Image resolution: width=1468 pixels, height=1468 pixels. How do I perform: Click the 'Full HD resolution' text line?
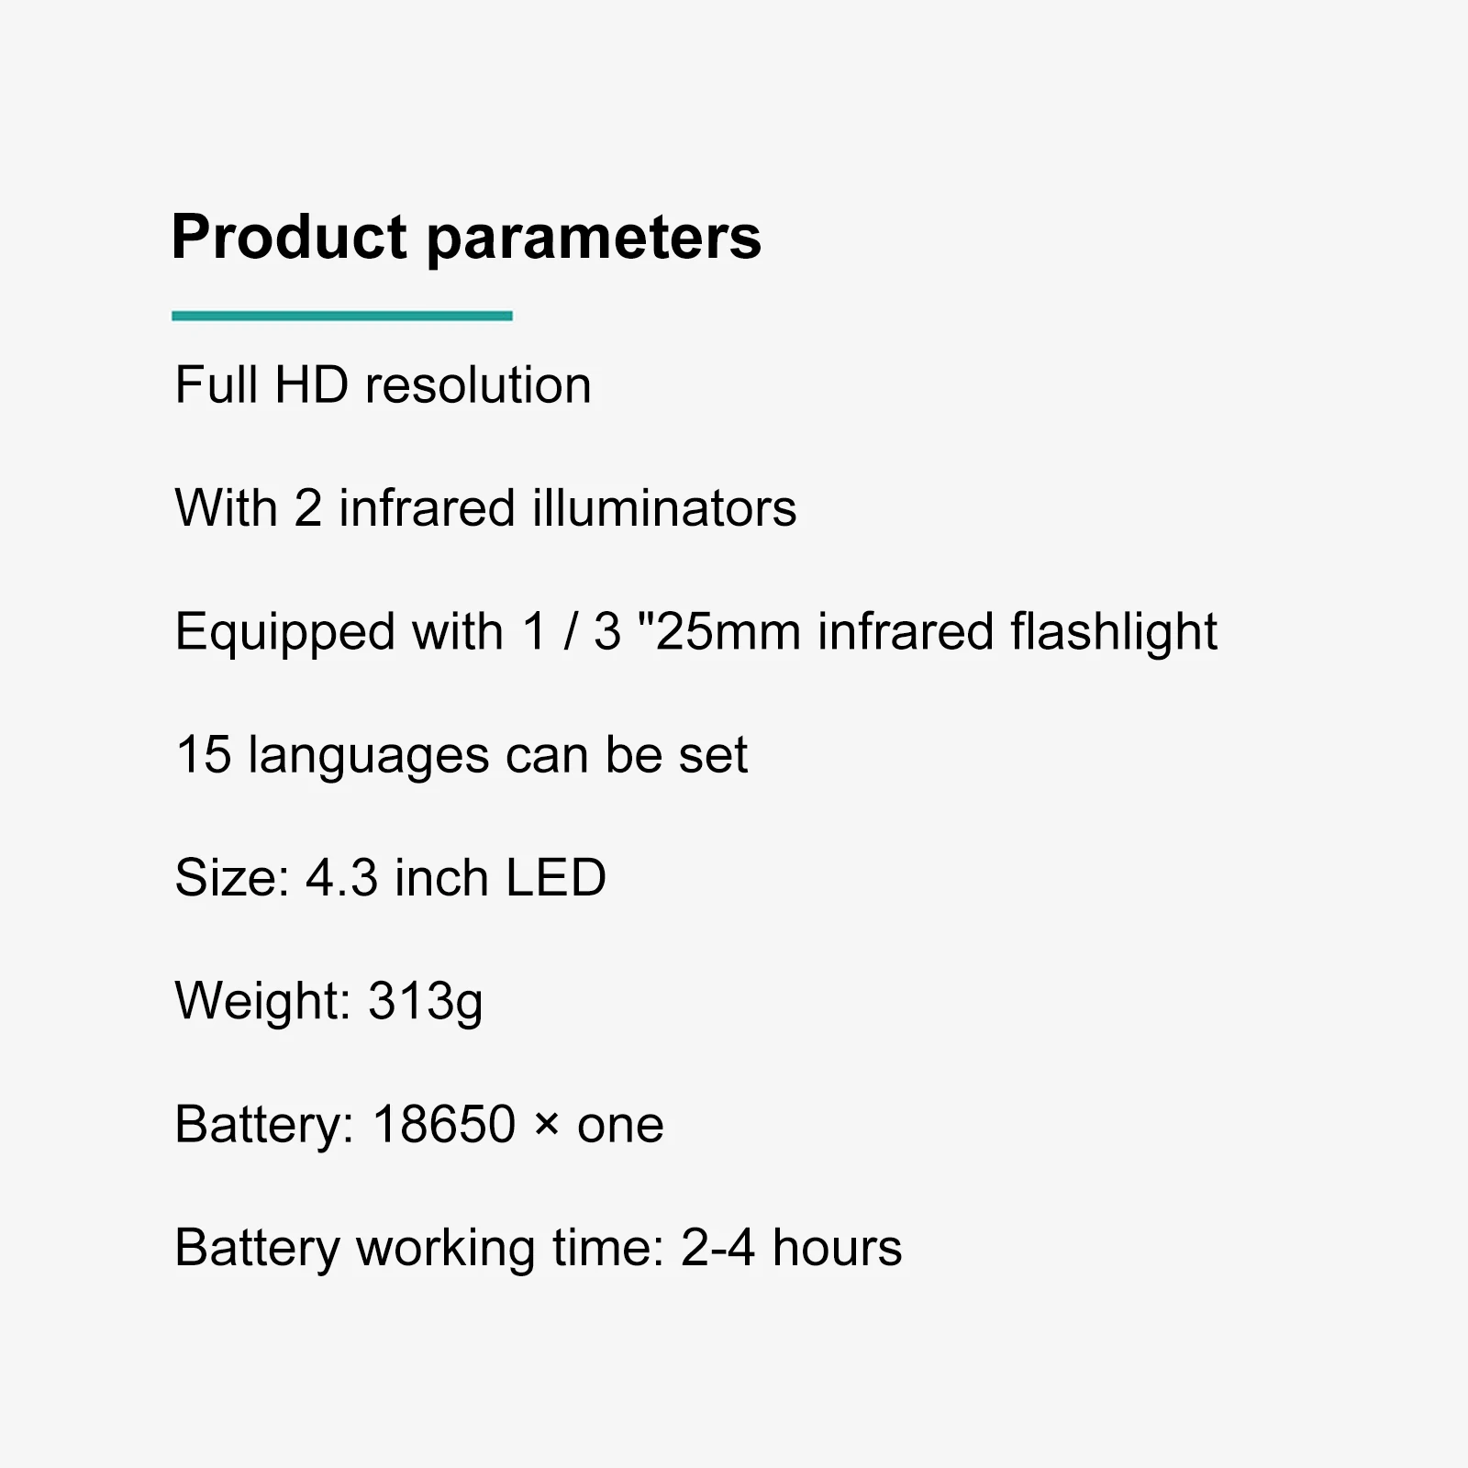[x=383, y=384]
